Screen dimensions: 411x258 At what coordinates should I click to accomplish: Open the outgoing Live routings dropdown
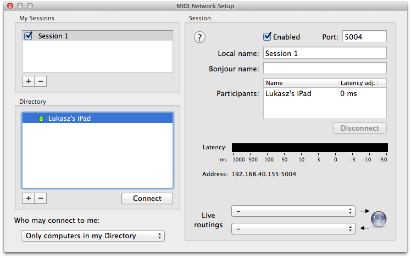click(x=293, y=211)
